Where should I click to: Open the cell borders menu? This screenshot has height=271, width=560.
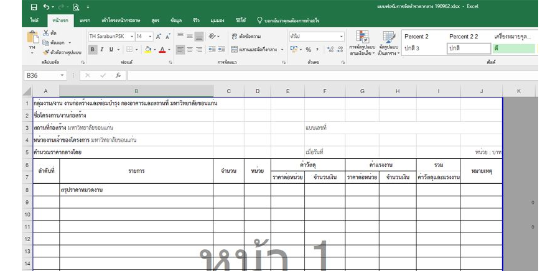coord(129,50)
